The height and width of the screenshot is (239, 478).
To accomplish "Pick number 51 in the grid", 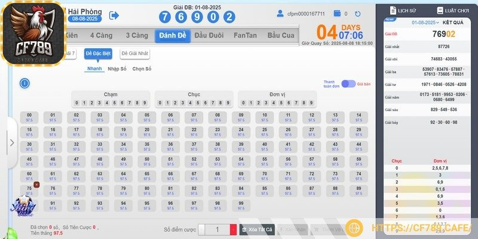I will [x=170, y=161].
